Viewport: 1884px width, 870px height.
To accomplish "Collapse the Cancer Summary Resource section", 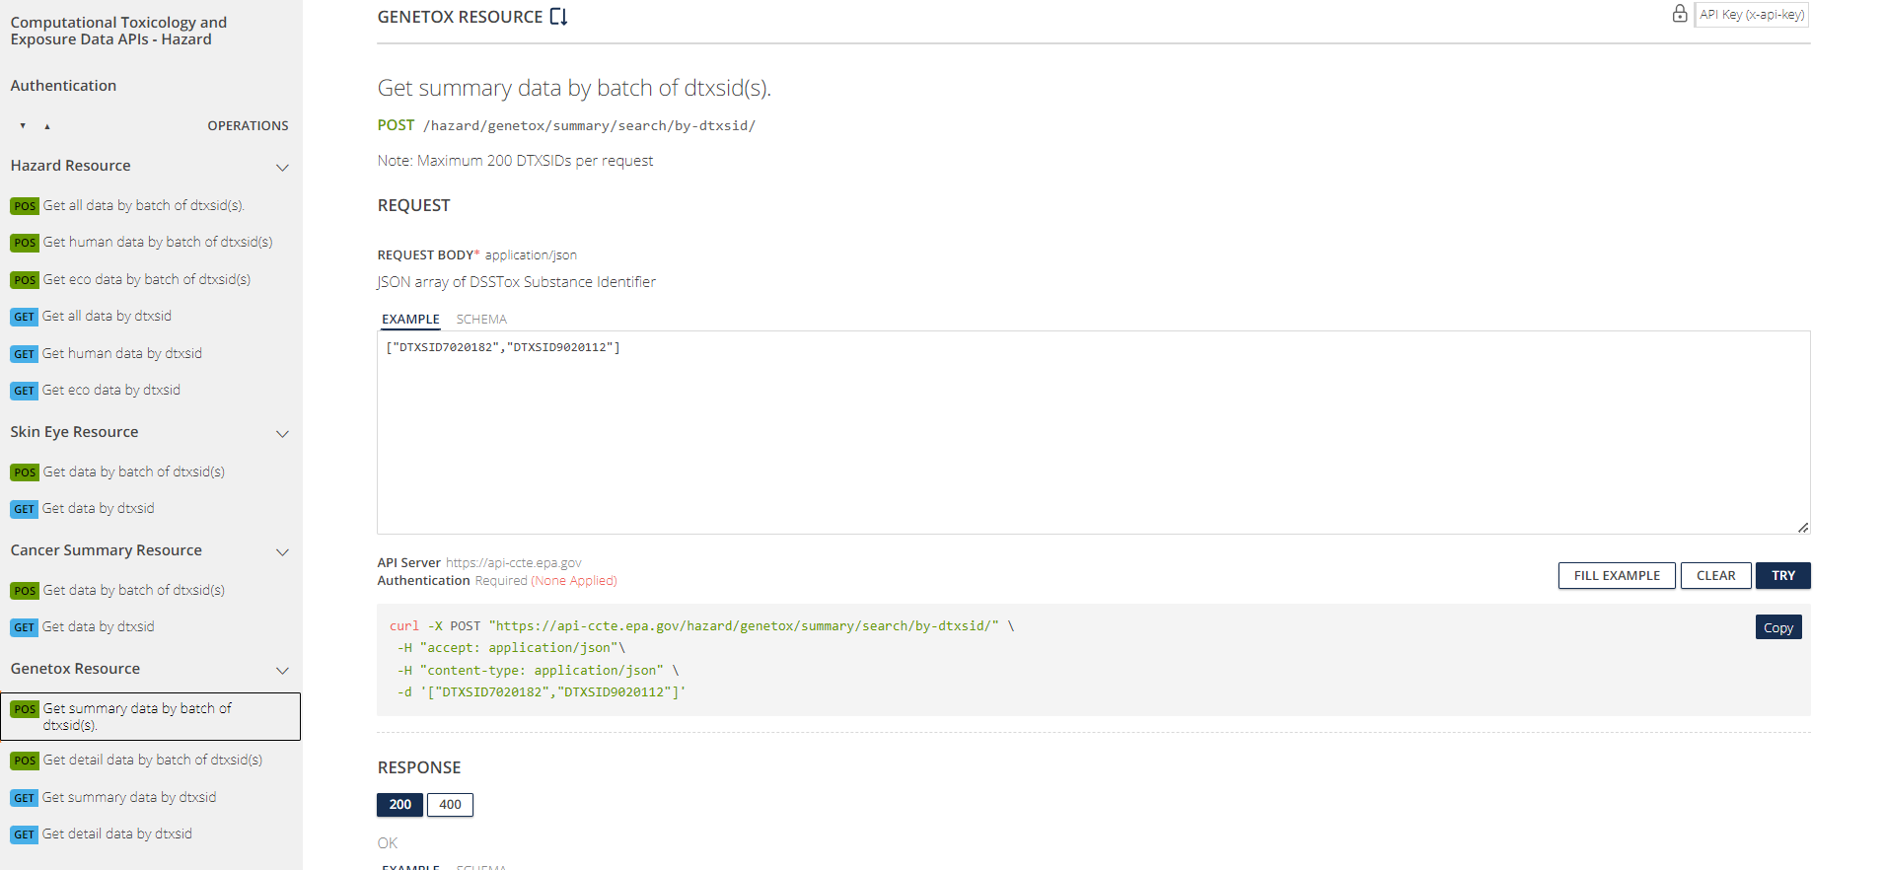I will click(x=282, y=551).
